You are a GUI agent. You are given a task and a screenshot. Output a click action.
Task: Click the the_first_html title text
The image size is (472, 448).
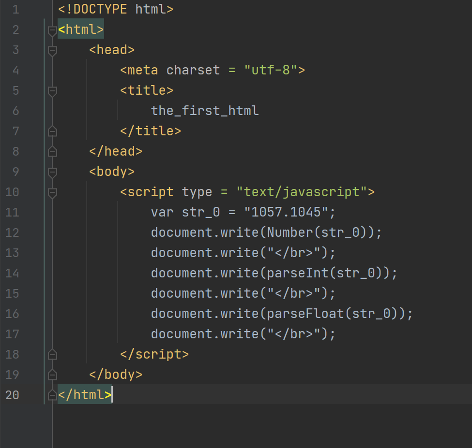tap(205, 111)
